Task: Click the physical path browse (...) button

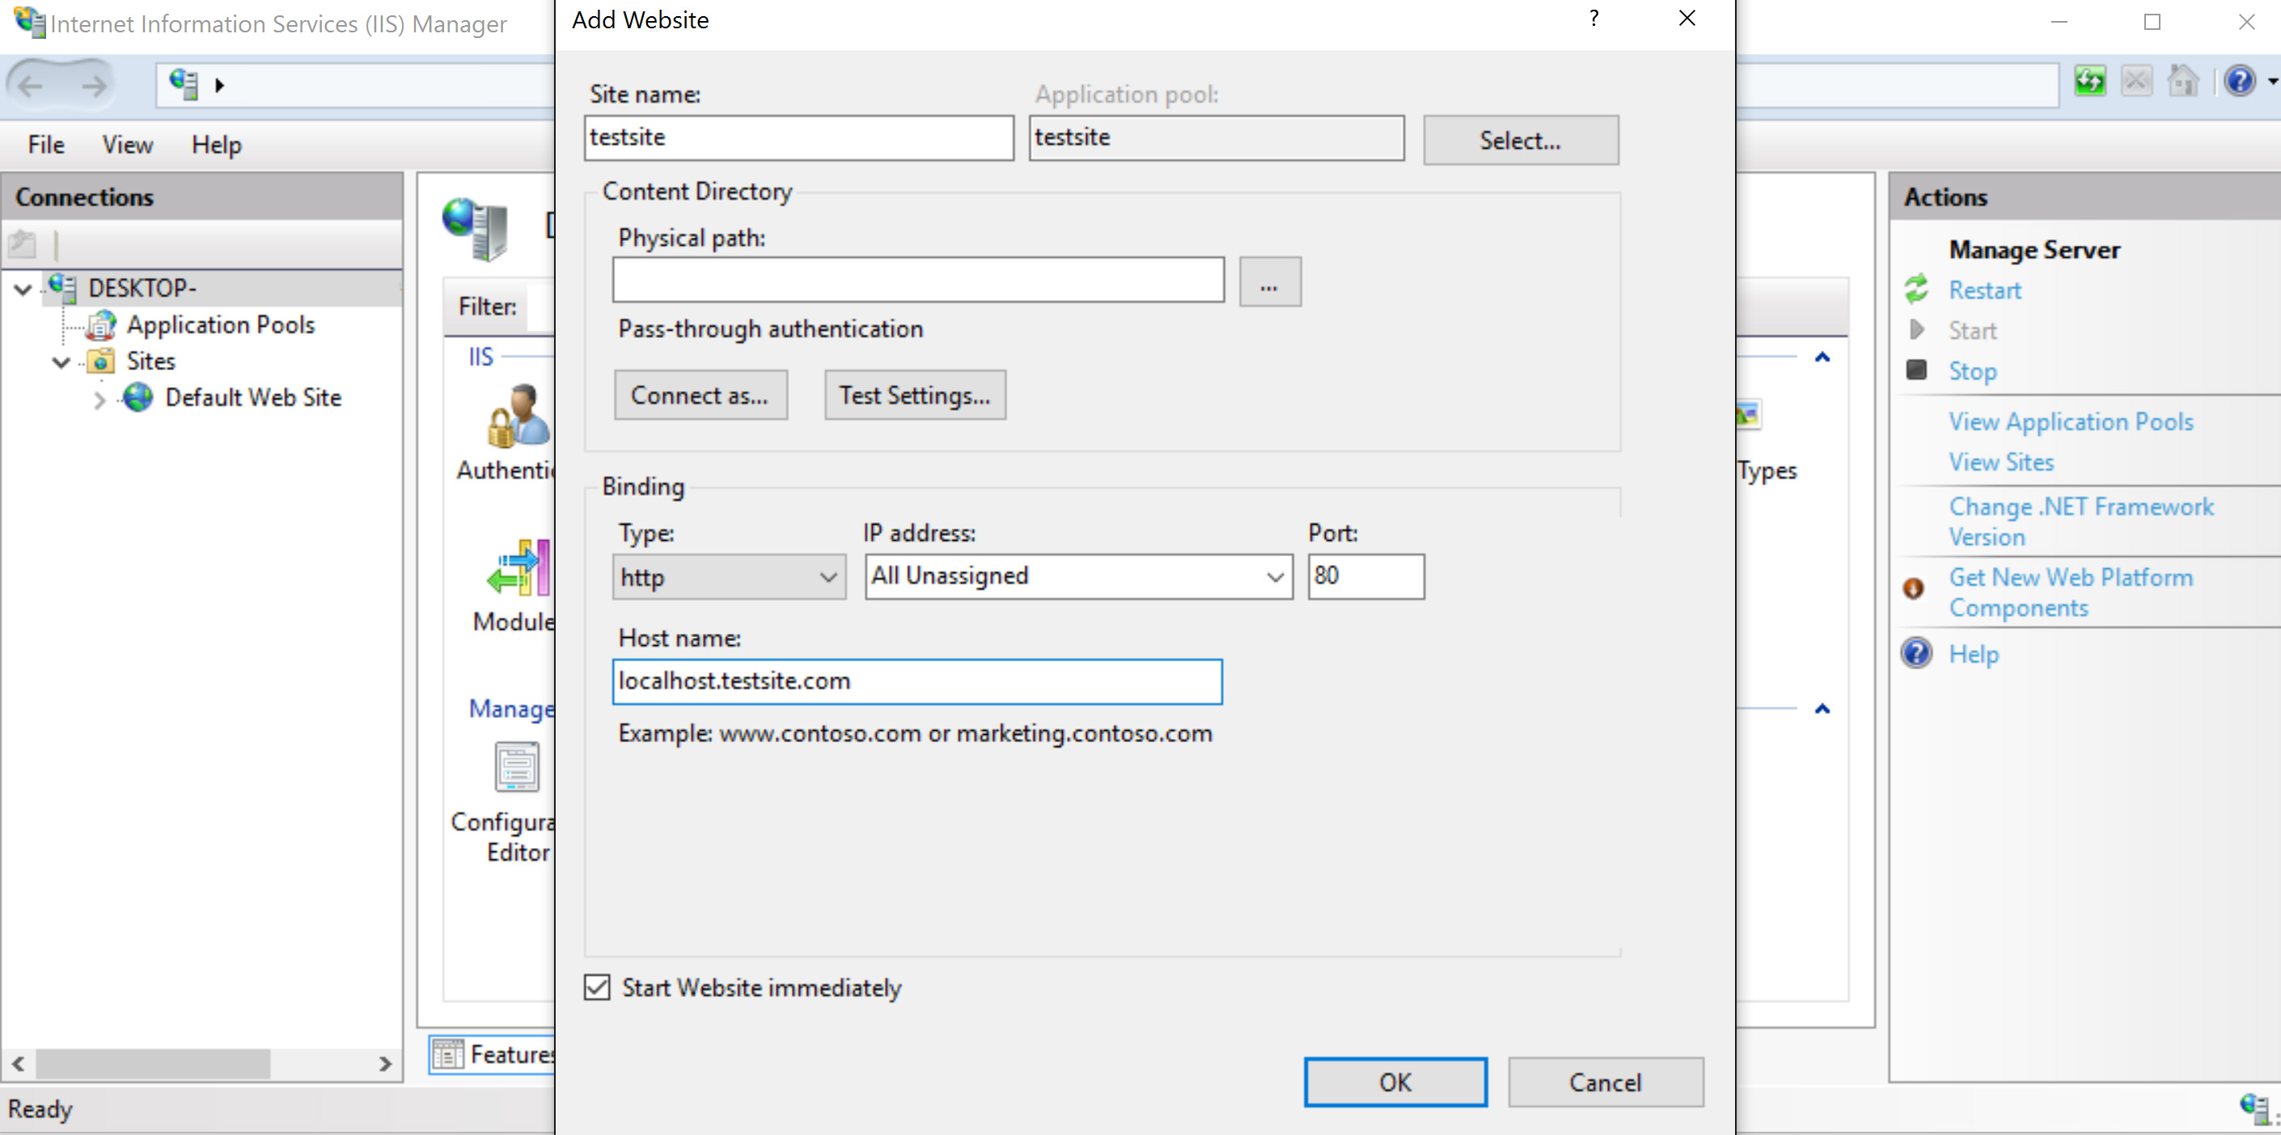Action: (1269, 282)
